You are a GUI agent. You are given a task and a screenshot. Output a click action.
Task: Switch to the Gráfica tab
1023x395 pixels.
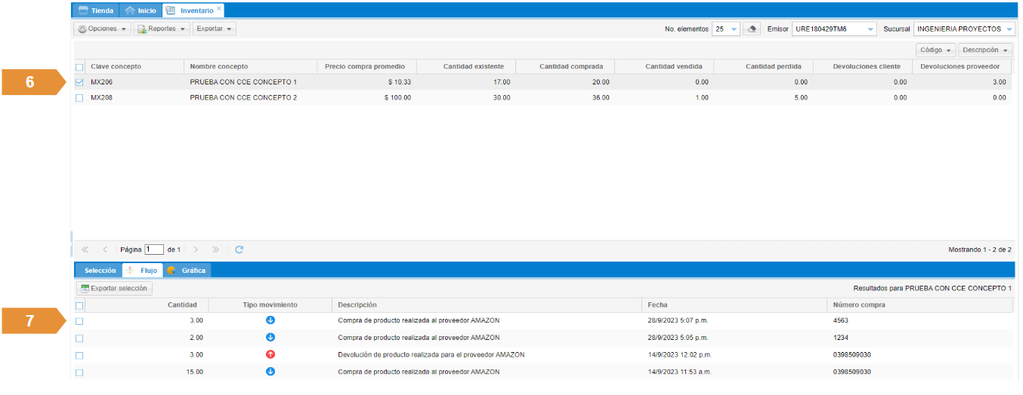pyautogui.click(x=187, y=270)
